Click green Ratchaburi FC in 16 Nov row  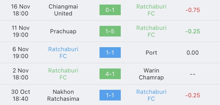point(151,10)
